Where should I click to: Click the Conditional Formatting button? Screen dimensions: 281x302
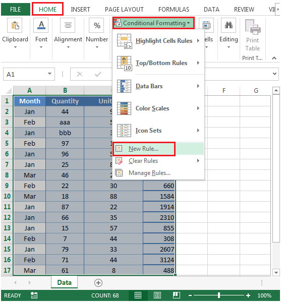tap(153, 23)
